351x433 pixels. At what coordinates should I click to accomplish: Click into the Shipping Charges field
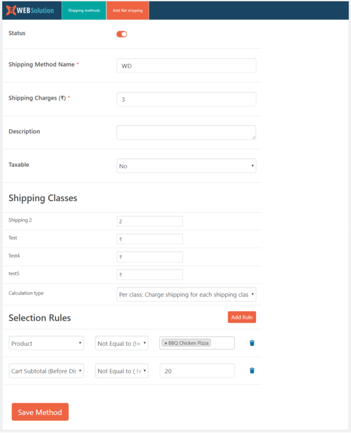(186, 99)
